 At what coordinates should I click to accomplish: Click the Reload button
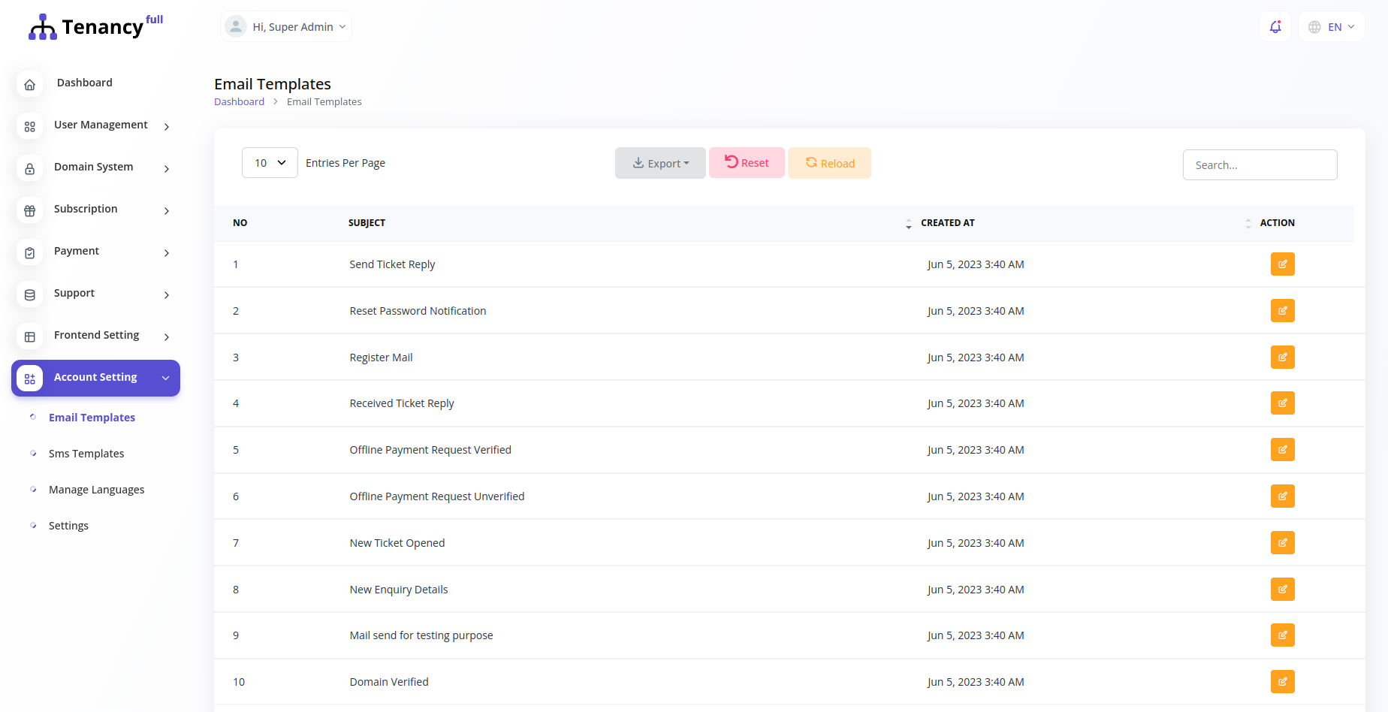tap(829, 163)
